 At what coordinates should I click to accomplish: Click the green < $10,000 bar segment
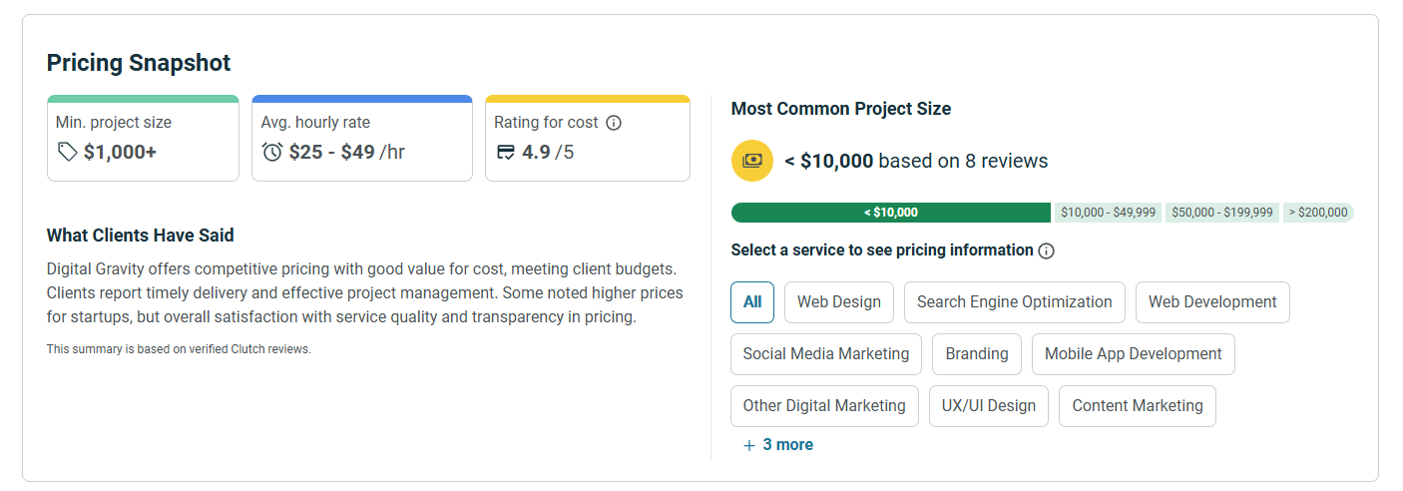(x=890, y=213)
